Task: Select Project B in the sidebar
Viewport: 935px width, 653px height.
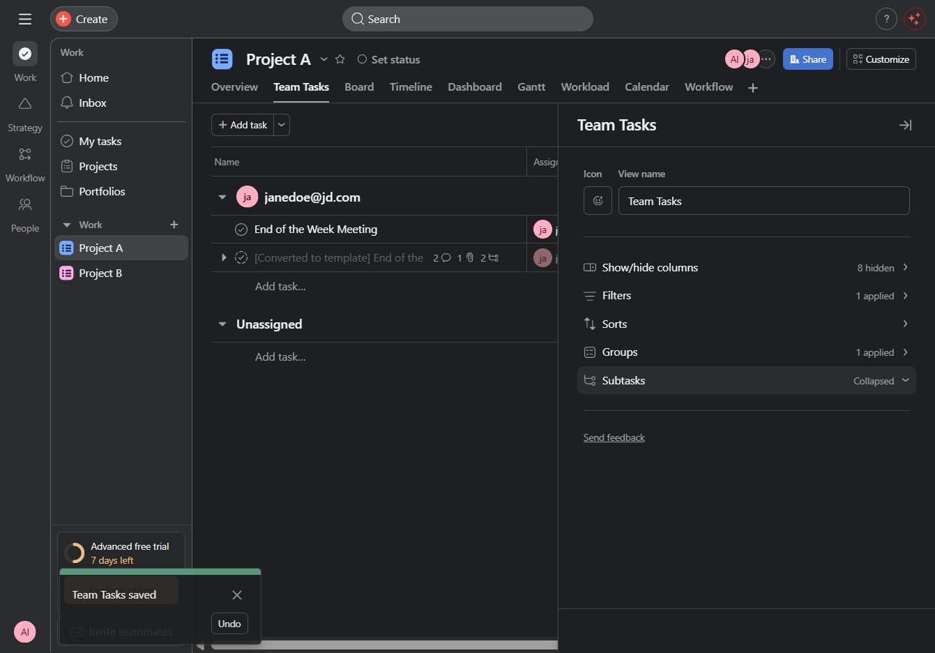Action: click(121, 273)
